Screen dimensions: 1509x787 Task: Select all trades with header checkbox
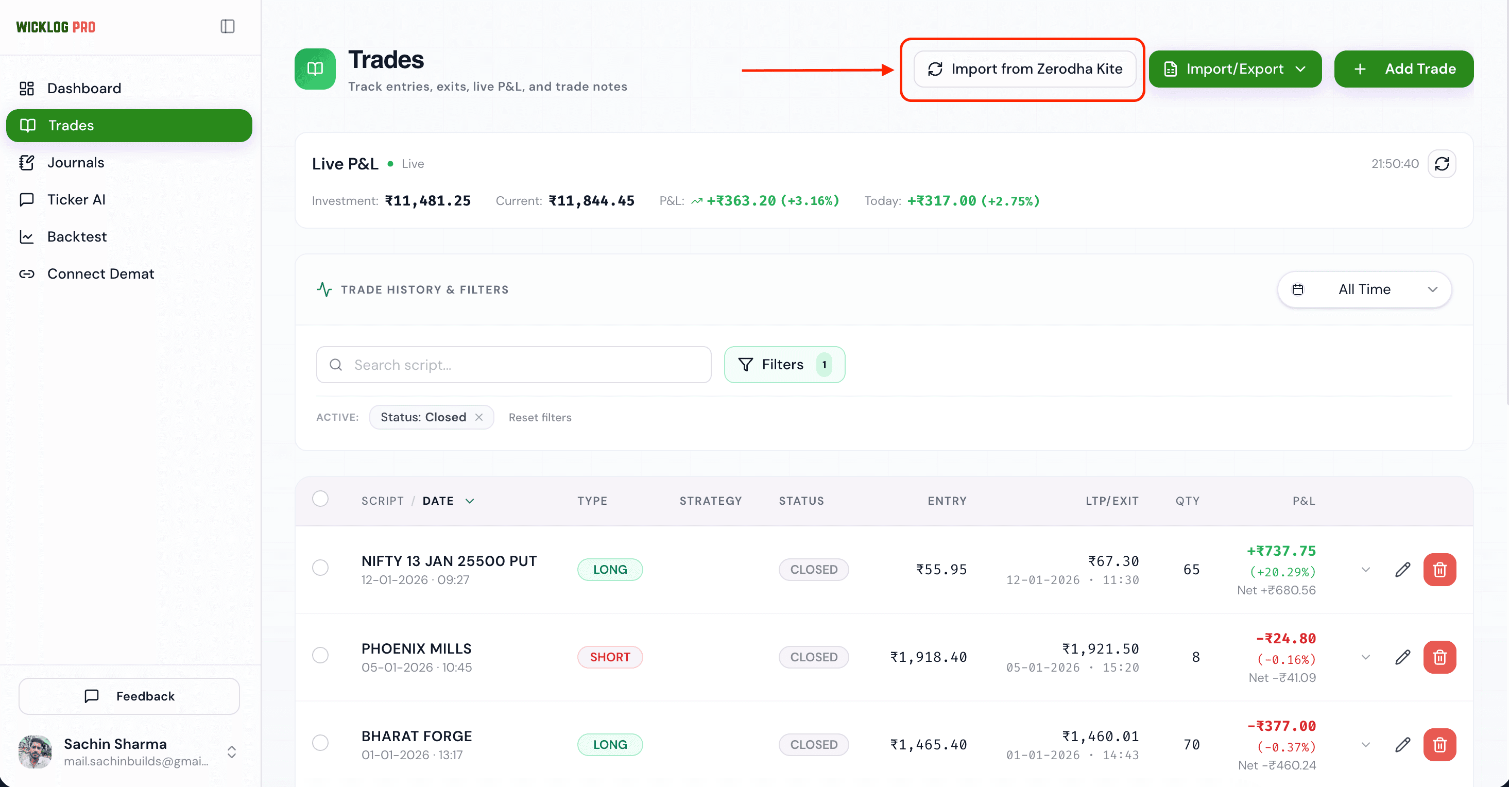click(x=320, y=499)
